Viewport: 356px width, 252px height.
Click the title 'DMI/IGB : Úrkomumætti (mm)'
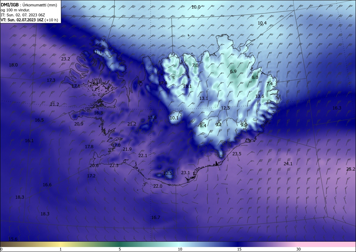(x=29, y=5)
